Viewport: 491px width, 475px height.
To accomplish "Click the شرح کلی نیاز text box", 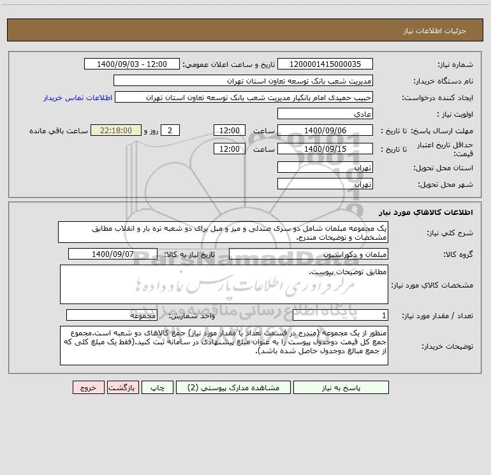I will (223, 232).
